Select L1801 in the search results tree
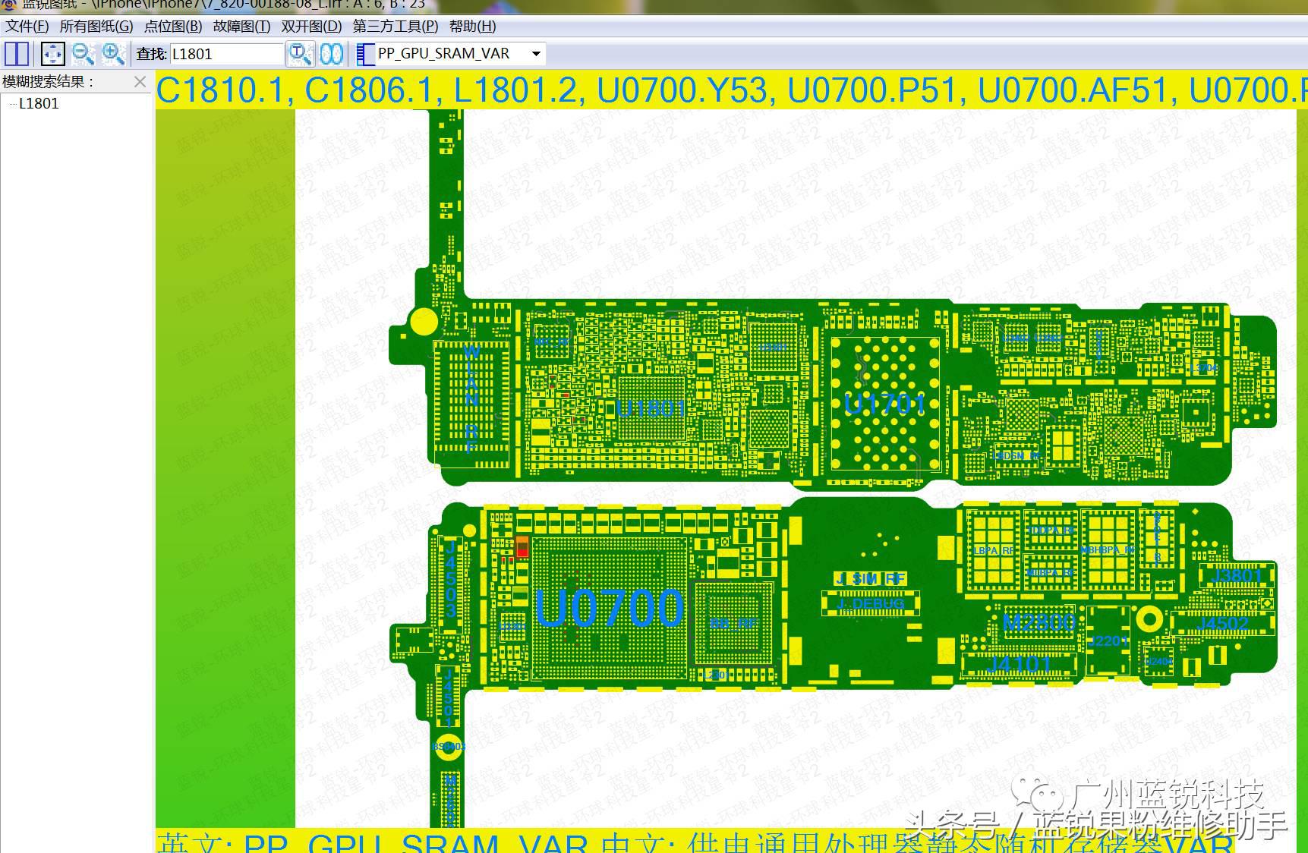This screenshot has height=853, width=1308. (39, 104)
